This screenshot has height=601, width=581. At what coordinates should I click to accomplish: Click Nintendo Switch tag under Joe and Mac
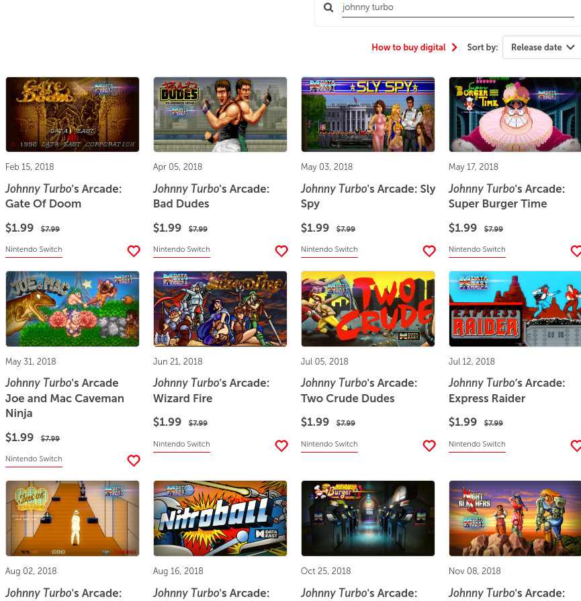coord(34,459)
